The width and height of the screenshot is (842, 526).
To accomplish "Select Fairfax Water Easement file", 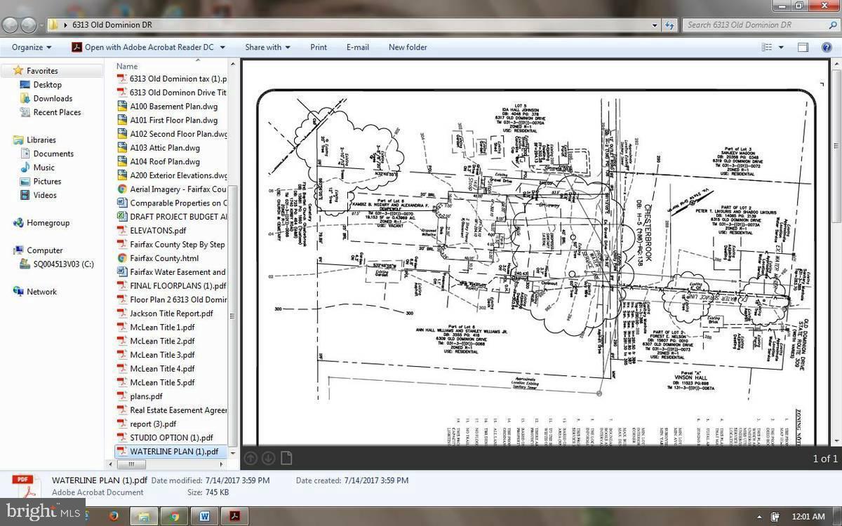I will point(172,272).
